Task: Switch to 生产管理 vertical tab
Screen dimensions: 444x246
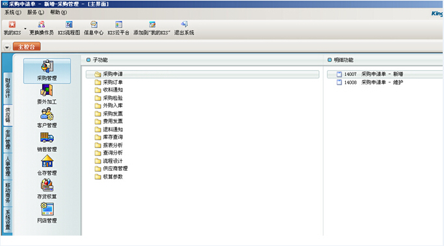Action: (x=8, y=140)
